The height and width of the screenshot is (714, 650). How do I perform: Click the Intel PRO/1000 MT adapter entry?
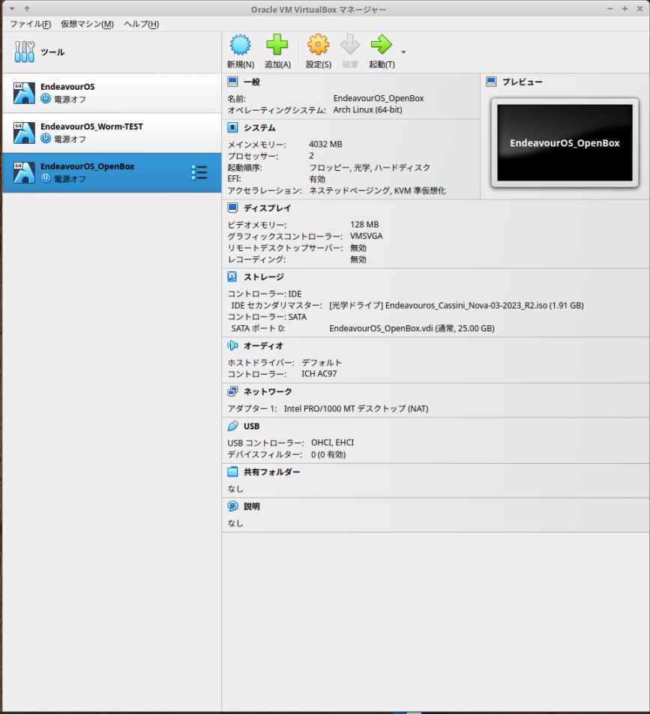pos(356,408)
